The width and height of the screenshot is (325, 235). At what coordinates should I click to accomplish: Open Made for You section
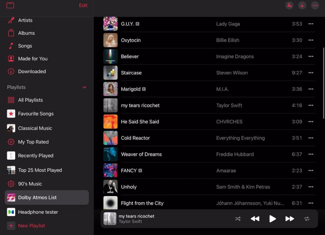47,59
